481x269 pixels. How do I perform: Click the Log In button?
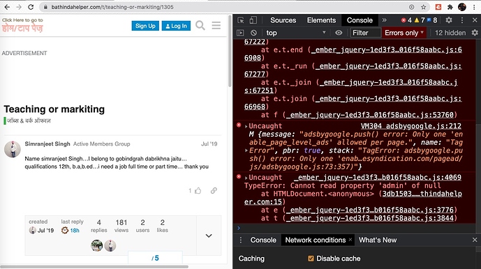click(x=176, y=26)
